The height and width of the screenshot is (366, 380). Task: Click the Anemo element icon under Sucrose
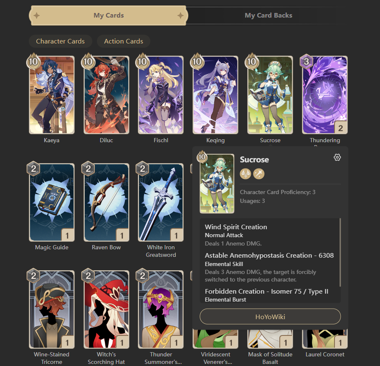pyautogui.click(x=245, y=174)
